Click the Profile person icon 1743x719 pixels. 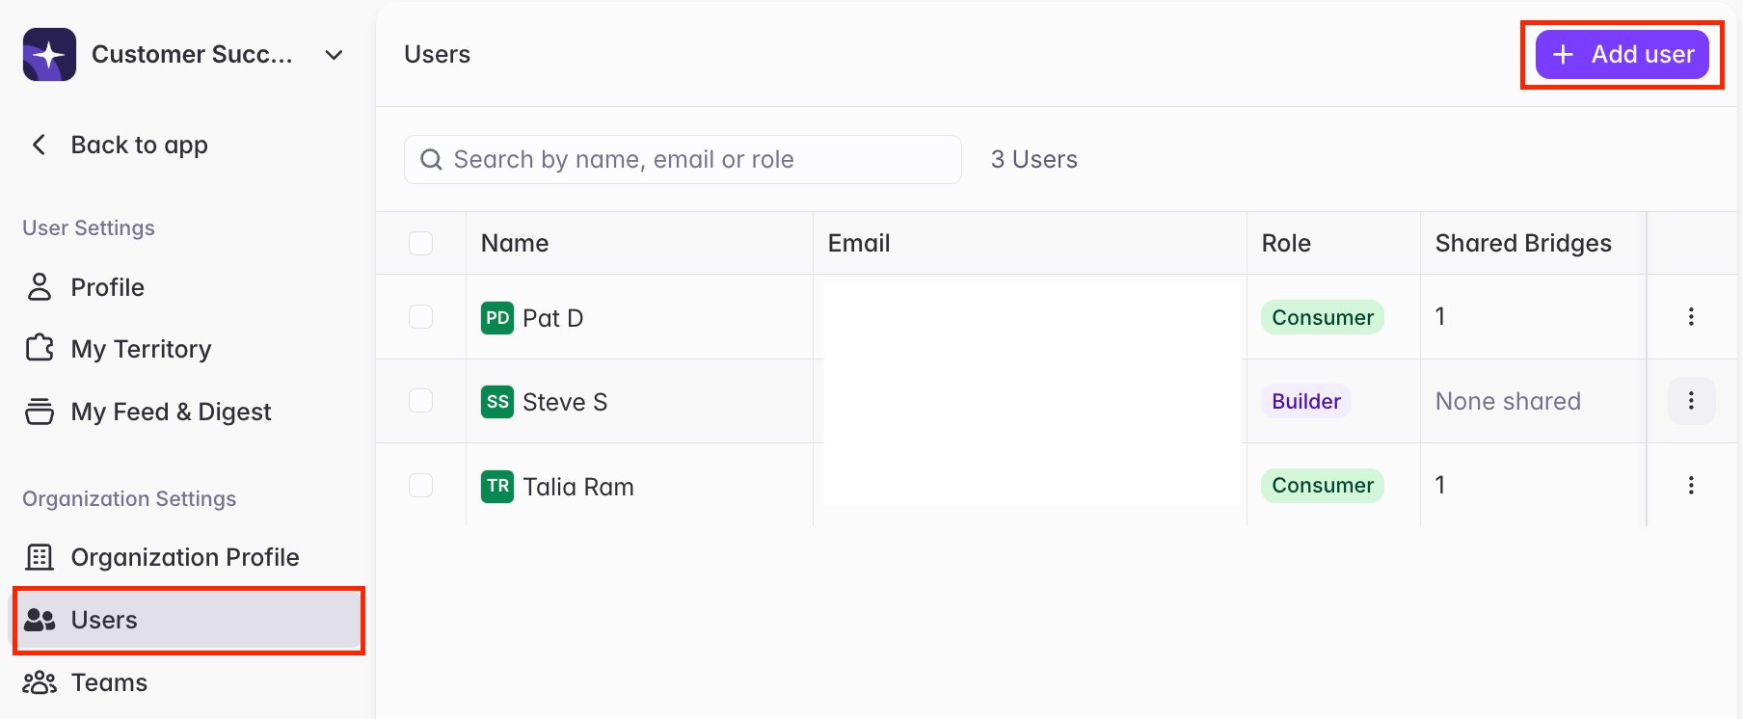[40, 287]
